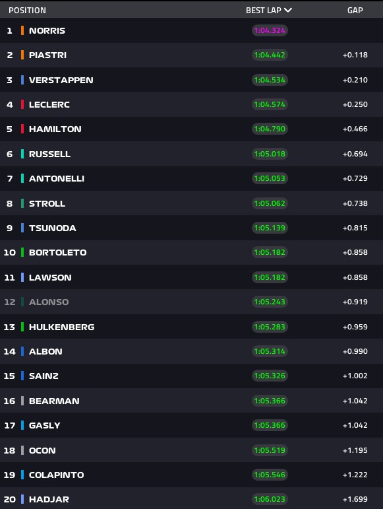Click the teal team stripe beside Russell

point(22,154)
